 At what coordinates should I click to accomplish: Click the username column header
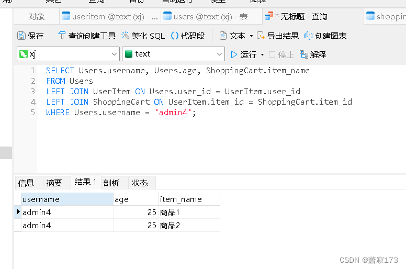pos(67,199)
